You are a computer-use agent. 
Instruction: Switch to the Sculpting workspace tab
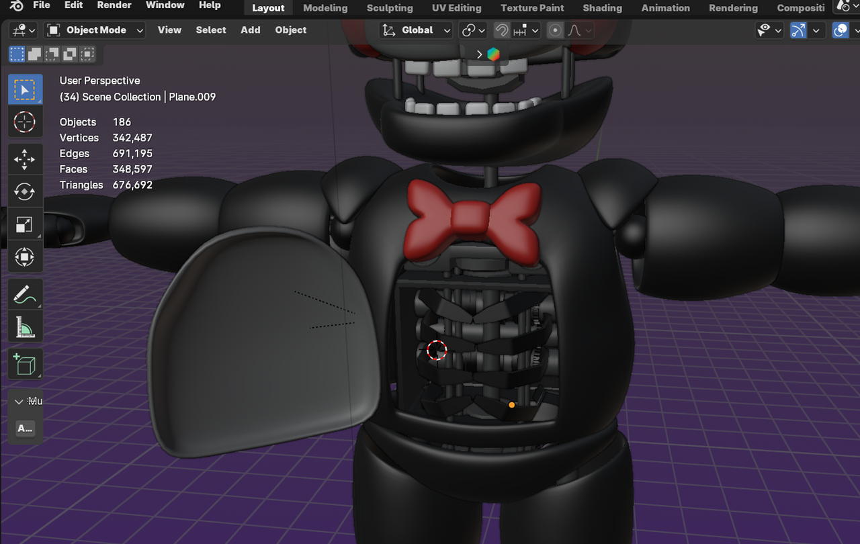[x=390, y=8]
